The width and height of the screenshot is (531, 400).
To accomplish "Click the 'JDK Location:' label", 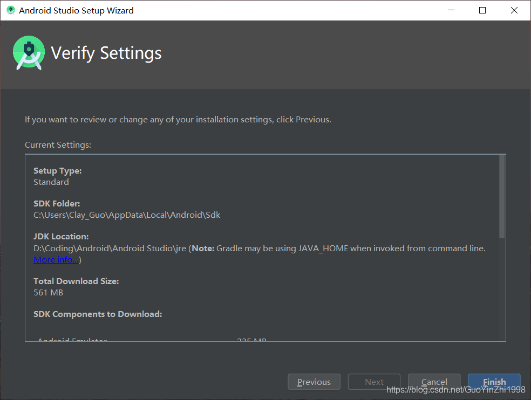I will [x=61, y=237].
